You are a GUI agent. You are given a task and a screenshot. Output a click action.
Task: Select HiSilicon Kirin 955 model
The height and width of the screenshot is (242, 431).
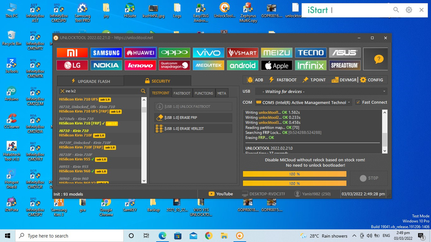[83, 159]
